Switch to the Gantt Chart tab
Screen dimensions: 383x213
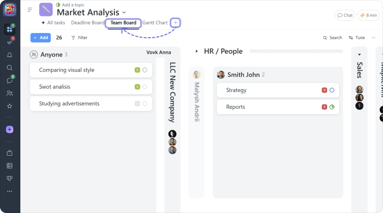[155, 23]
